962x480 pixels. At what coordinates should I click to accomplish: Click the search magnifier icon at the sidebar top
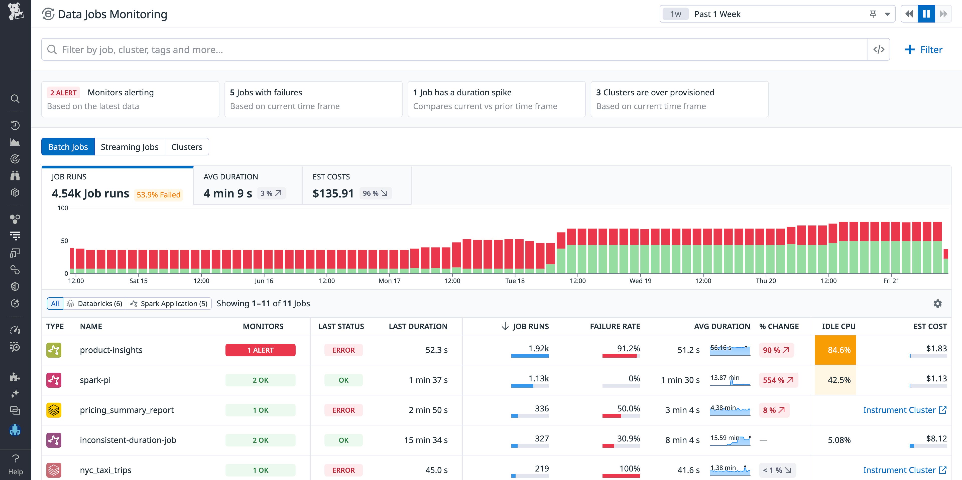[x=15, y=98]
